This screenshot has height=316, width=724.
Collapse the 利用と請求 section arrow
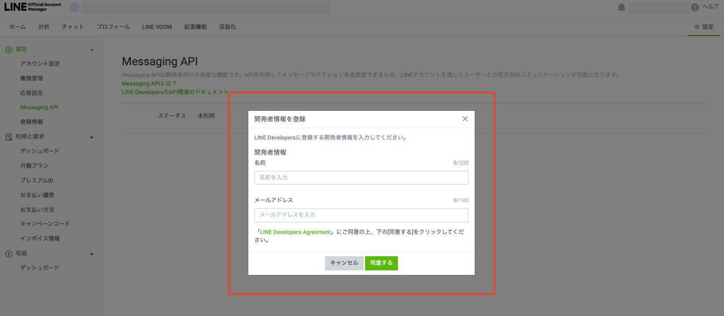pyautogui.click(x=92, y=138)
